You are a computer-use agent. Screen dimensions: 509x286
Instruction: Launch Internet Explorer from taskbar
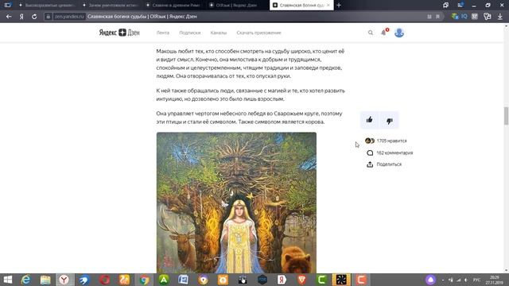26,280
